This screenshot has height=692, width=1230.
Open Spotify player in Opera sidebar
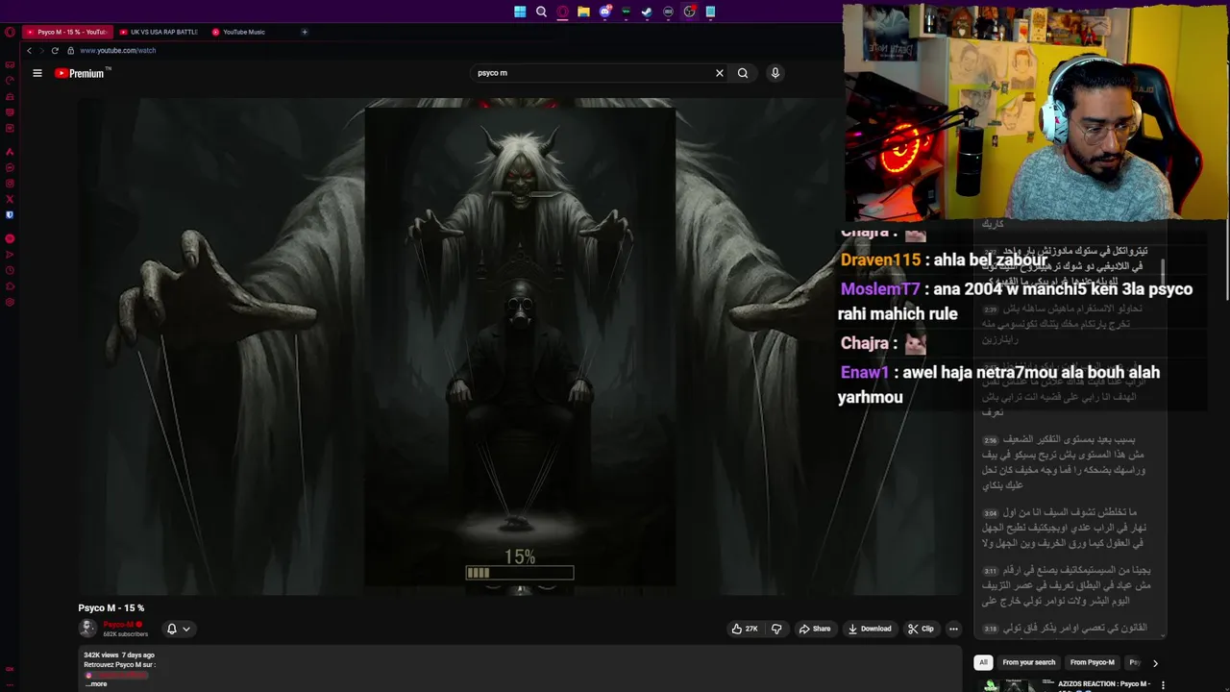pos(10,238)
